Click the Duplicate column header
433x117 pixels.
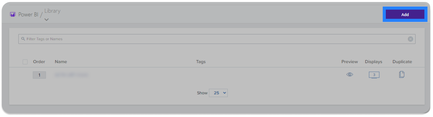[402, 62]
